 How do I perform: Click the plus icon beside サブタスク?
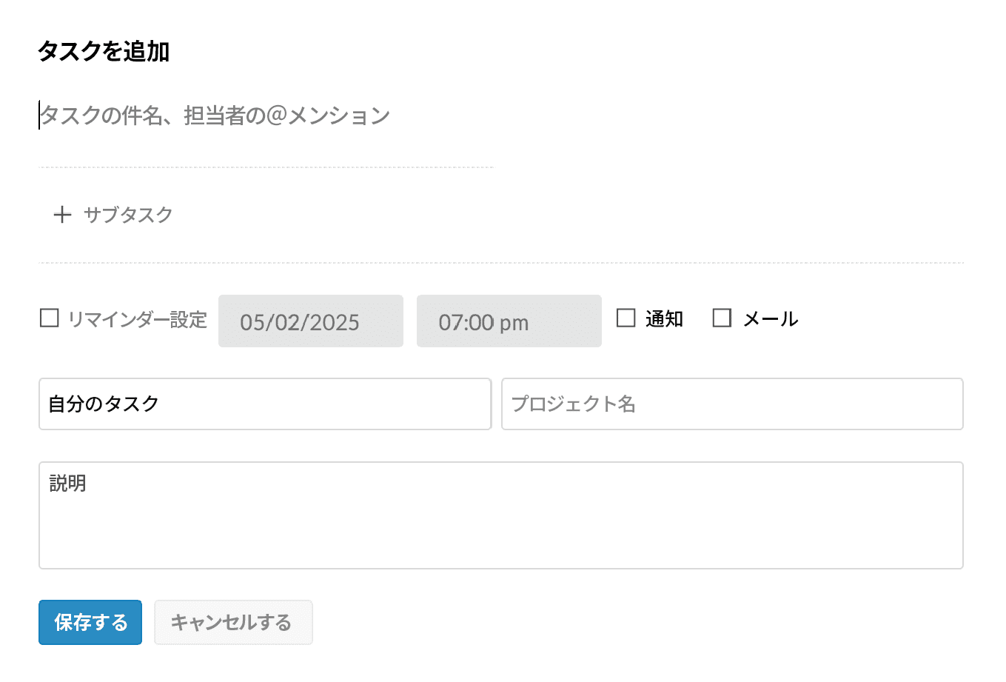62,215
